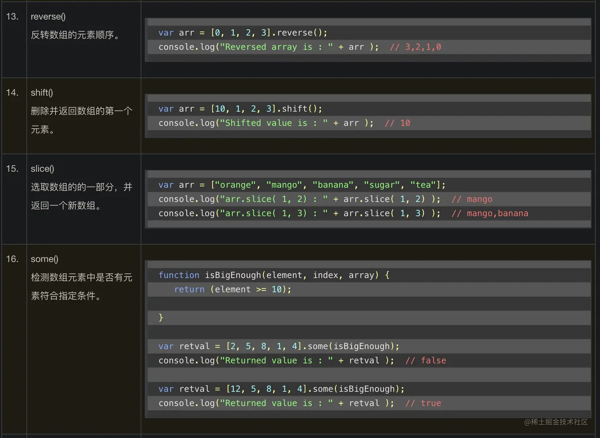This screenshot has height=438, width=600.
Task: Click the description '检测数组元素中是否有元素符合指定条件。'
Action: (x=81, y=287)
